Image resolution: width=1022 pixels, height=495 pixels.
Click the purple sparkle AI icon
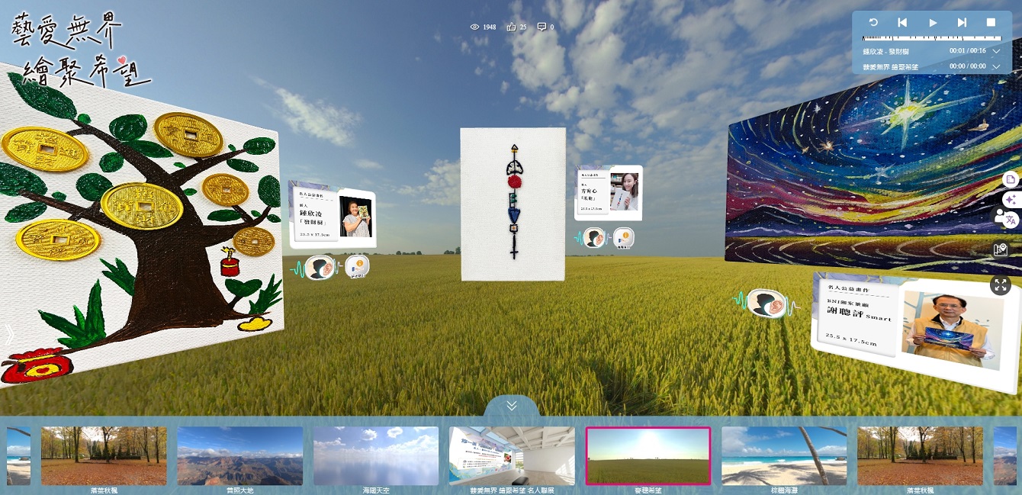point(1011,200)
